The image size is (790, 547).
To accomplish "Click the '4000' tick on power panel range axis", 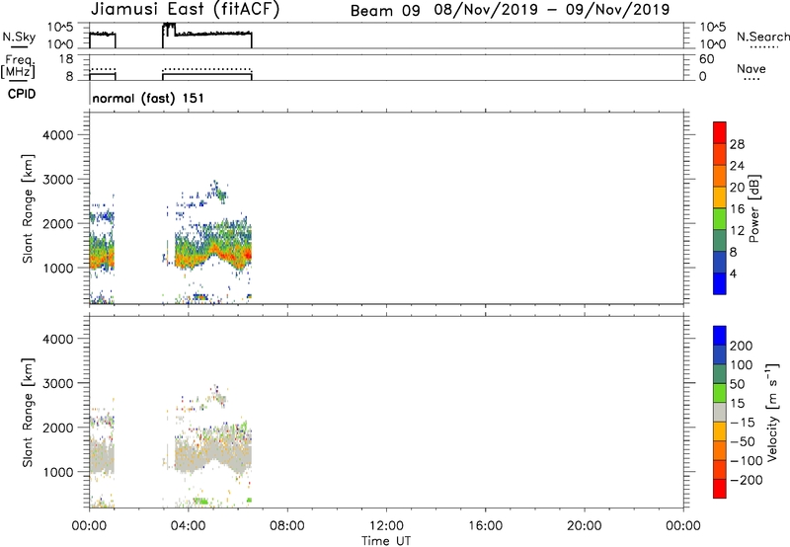I will click(x=58, y=135).
